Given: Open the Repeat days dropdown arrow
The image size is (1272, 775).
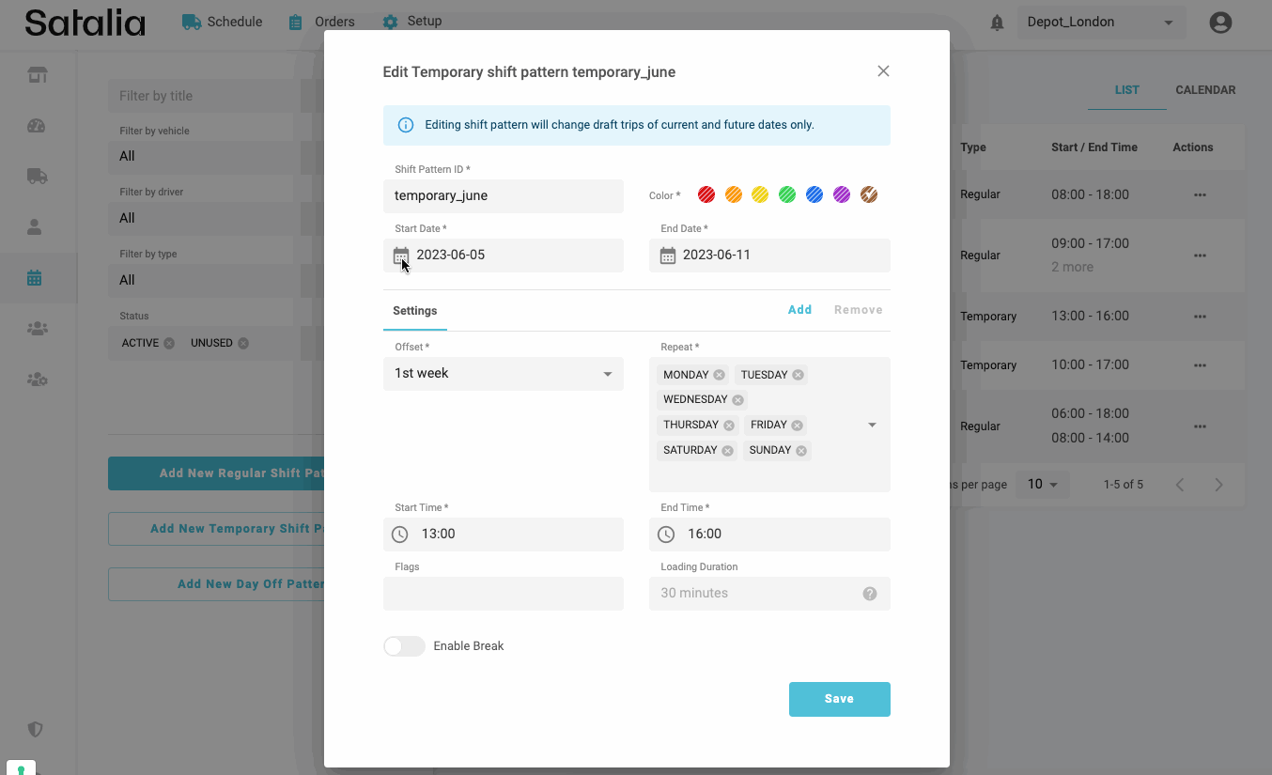Looking at the screenshot, I should [872, 426].
